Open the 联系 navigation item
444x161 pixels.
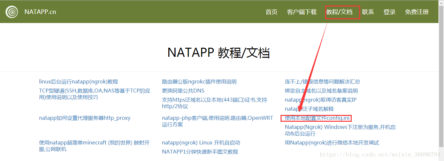click(x=368, y=12)
